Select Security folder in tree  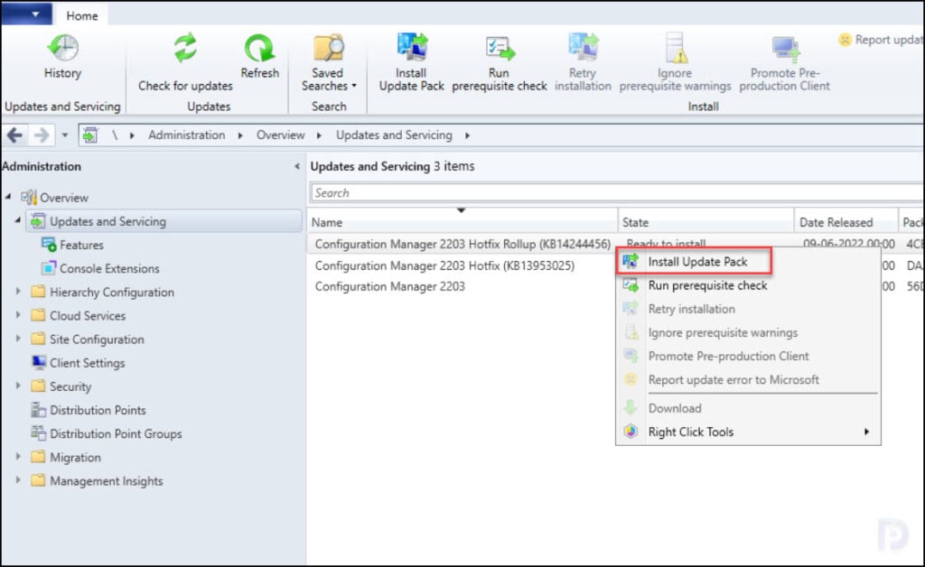click(x=70, y=386)
